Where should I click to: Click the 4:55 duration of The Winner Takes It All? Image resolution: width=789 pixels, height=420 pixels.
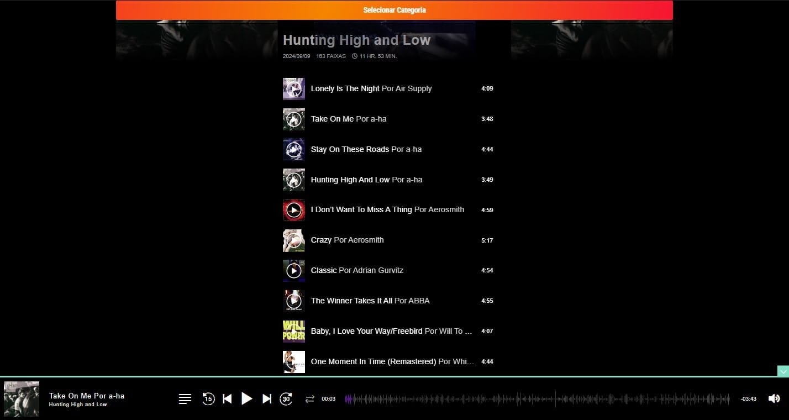(487, 301)
